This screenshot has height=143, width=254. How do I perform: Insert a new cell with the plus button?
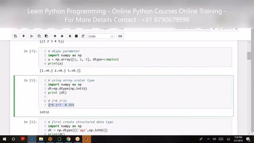pyautogui.click(x=23, y=36)
